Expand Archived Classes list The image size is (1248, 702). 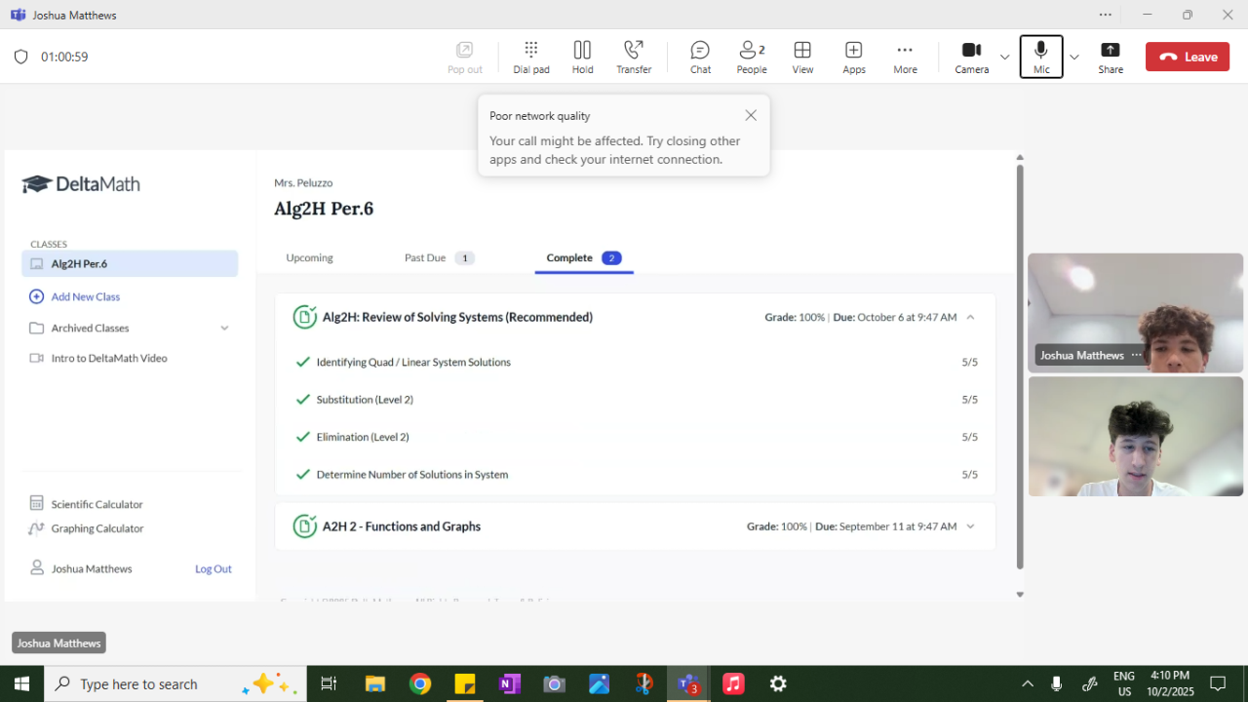(x=130, y=328)
